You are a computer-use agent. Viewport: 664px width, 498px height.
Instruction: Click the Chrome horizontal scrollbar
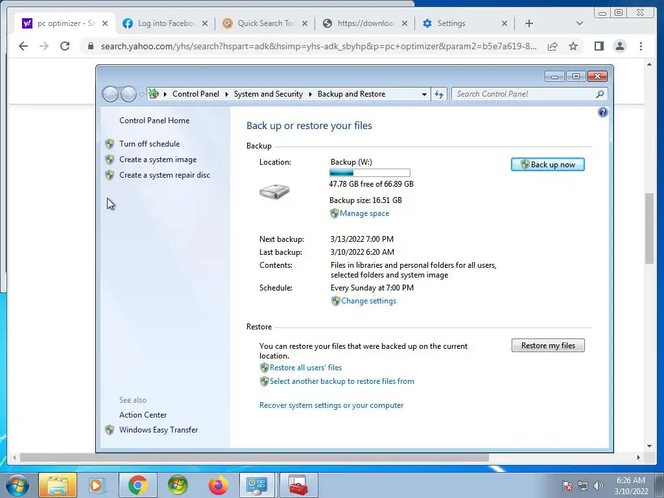coord(254,457)
